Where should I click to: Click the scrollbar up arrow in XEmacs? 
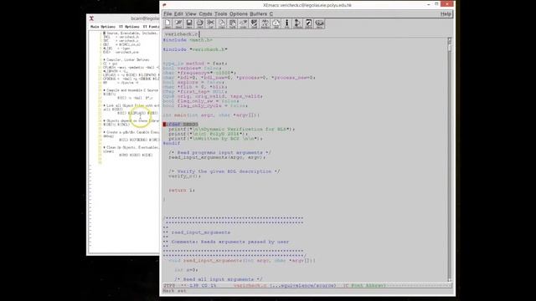pyautogui.click(x=449, y=40)
